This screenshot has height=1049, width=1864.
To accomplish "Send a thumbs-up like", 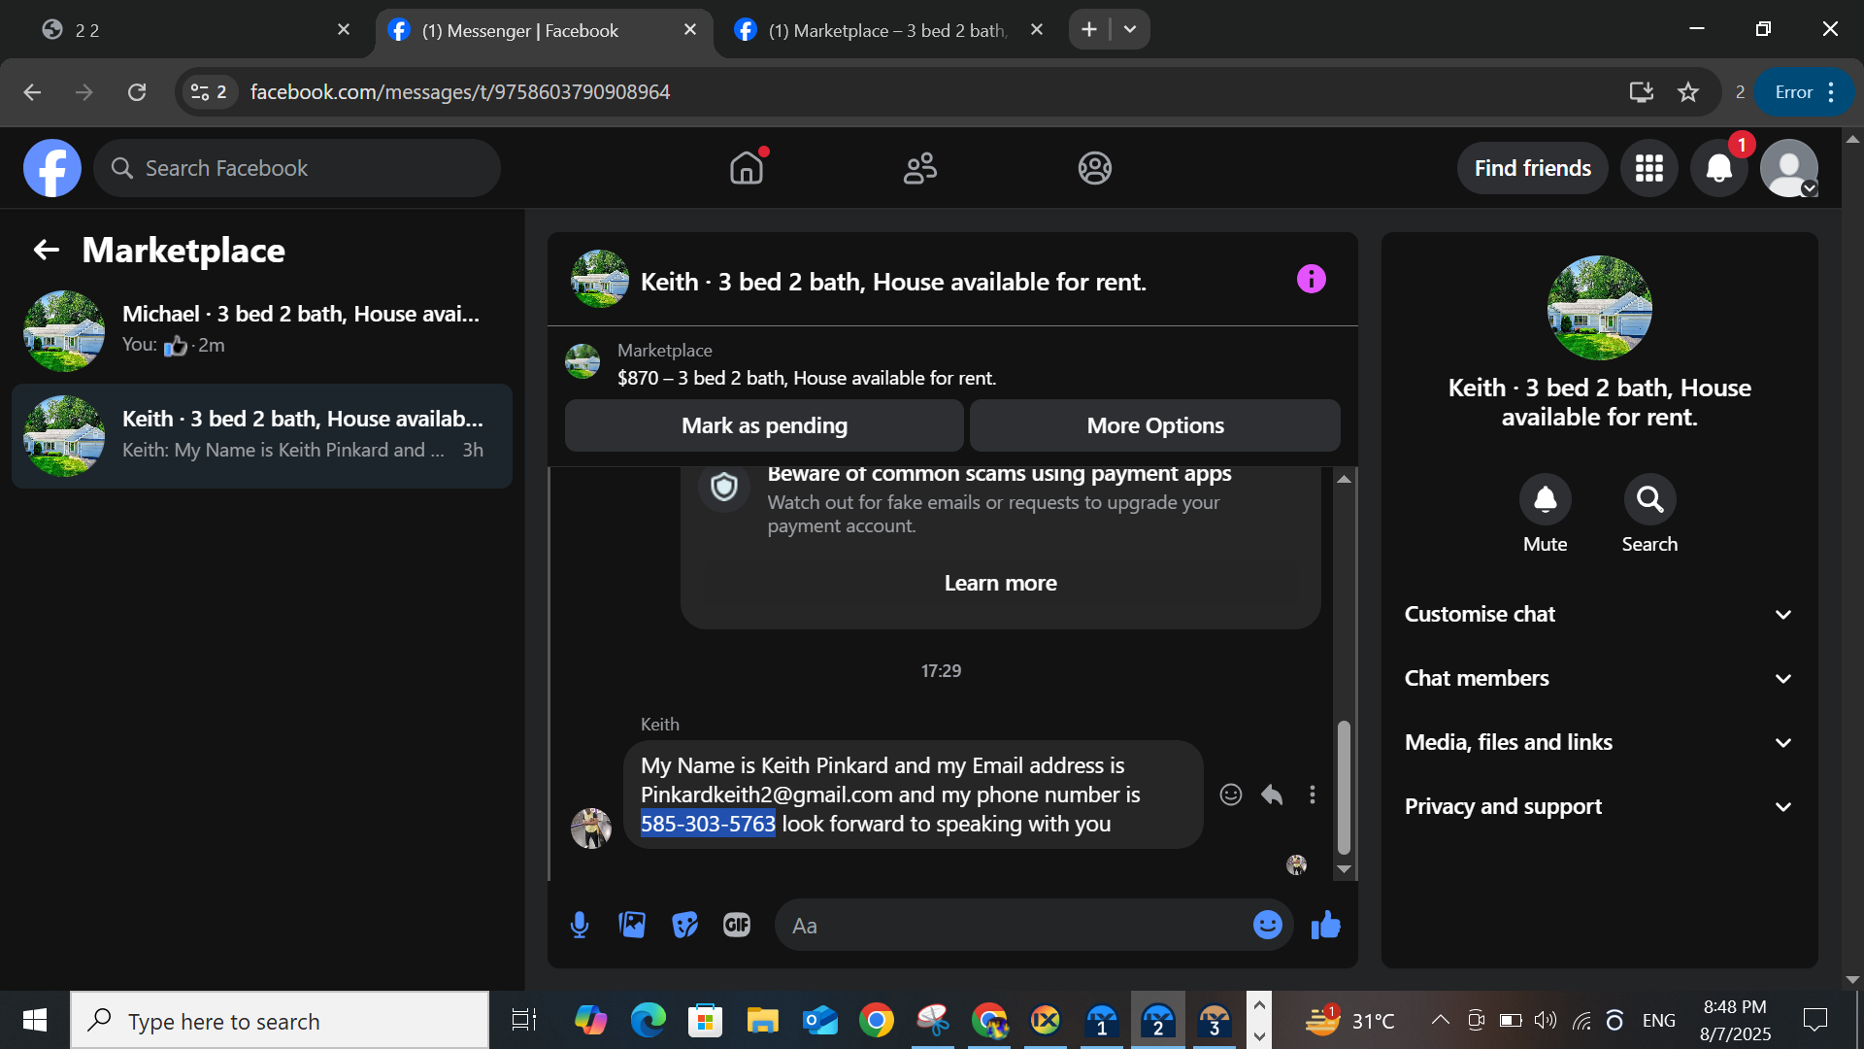I will coord(1325,925).
